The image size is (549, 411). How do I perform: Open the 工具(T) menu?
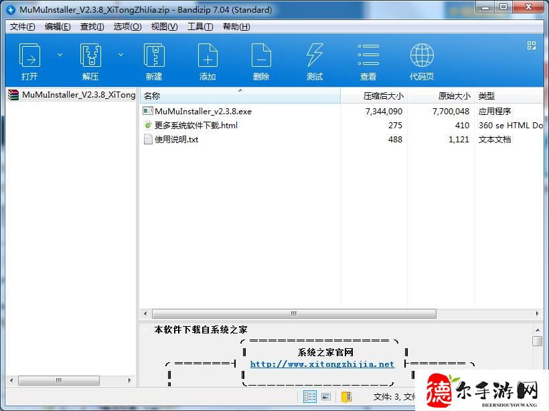(200, 27)
